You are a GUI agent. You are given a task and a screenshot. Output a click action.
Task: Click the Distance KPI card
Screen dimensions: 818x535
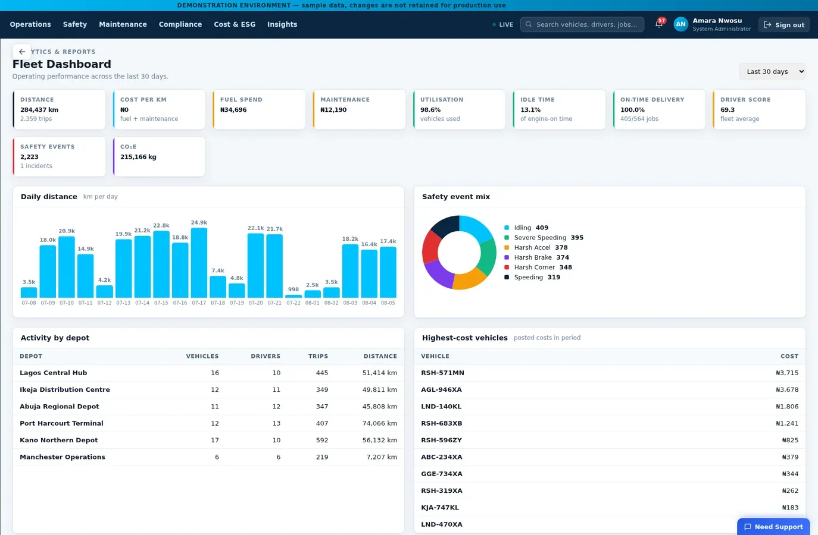pyautogui.click(x=59, y=109)
